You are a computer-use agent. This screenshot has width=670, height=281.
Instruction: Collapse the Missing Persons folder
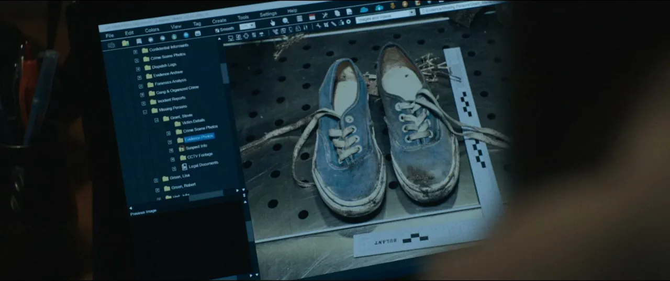coord(146,112)
